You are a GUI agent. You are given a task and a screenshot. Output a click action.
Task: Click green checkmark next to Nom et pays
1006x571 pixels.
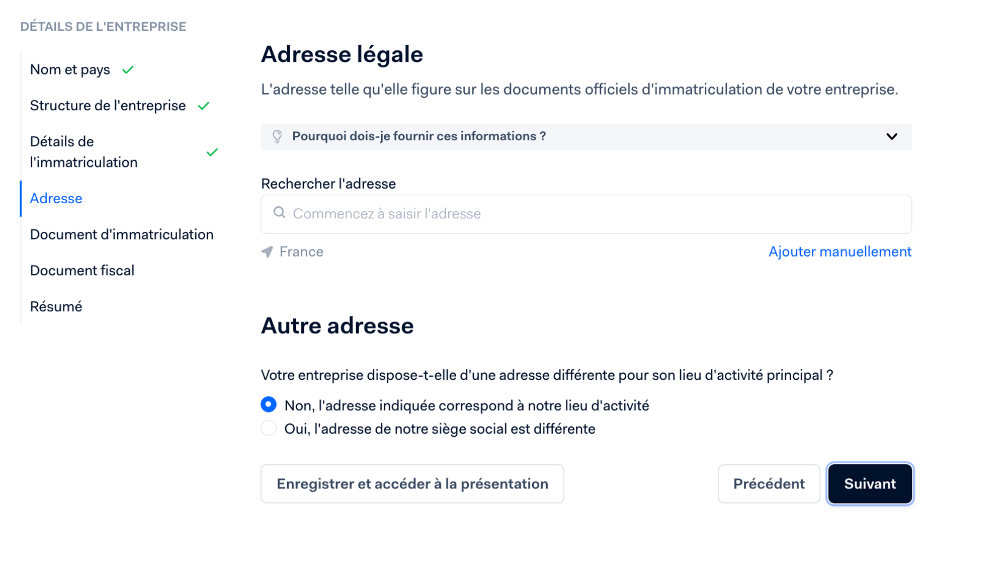coord(128,70)
